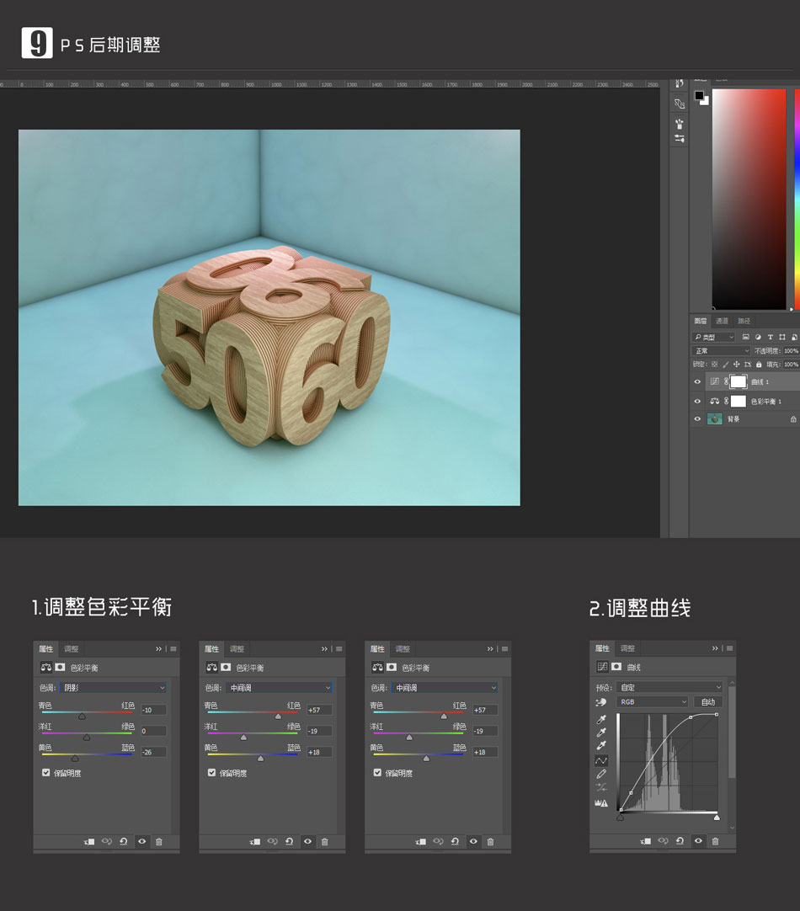Click reset icon in 阴影 panel footer

(x=124, y=841)
